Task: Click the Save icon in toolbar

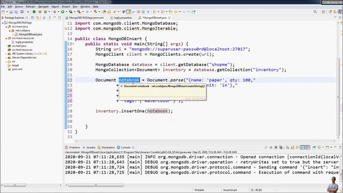Action: [x=11, y=12]
